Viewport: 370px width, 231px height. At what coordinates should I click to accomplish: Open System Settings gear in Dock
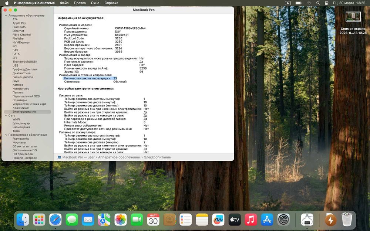(x=283, y=220)
